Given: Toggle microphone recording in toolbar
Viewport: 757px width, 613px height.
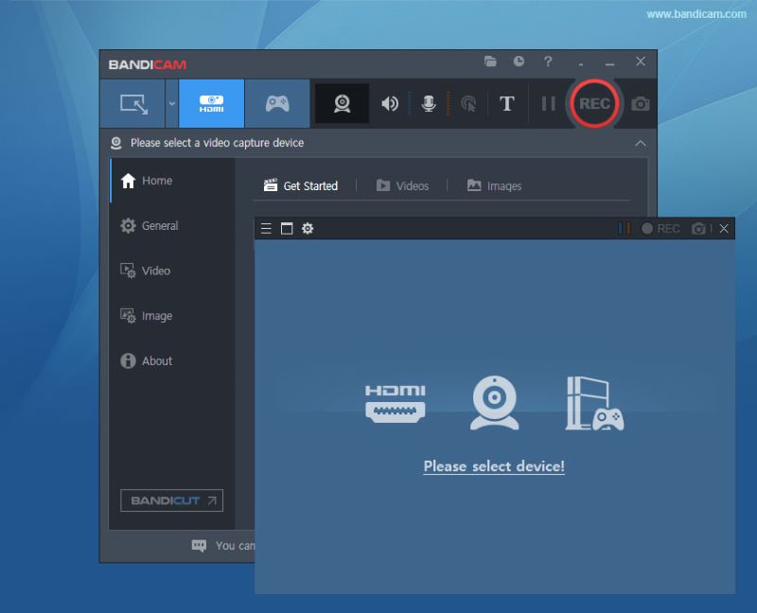Looking at the screenshot, I should pos(429,104).
